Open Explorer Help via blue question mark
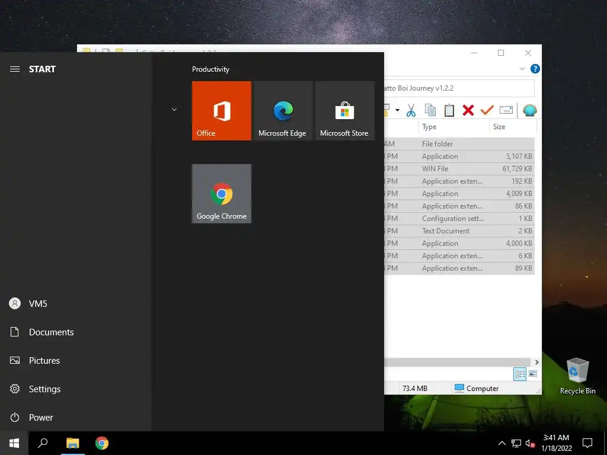 [x=535, y=69]
